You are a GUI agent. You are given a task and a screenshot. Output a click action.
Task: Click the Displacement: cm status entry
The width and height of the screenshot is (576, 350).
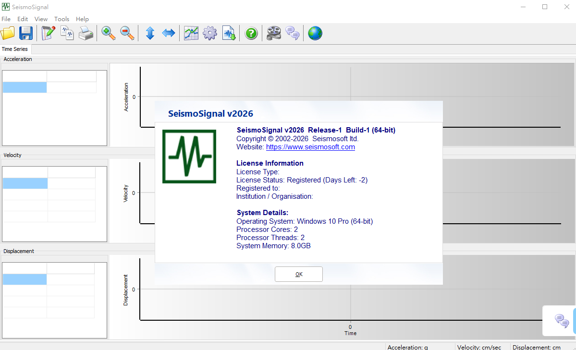[536, 347]
